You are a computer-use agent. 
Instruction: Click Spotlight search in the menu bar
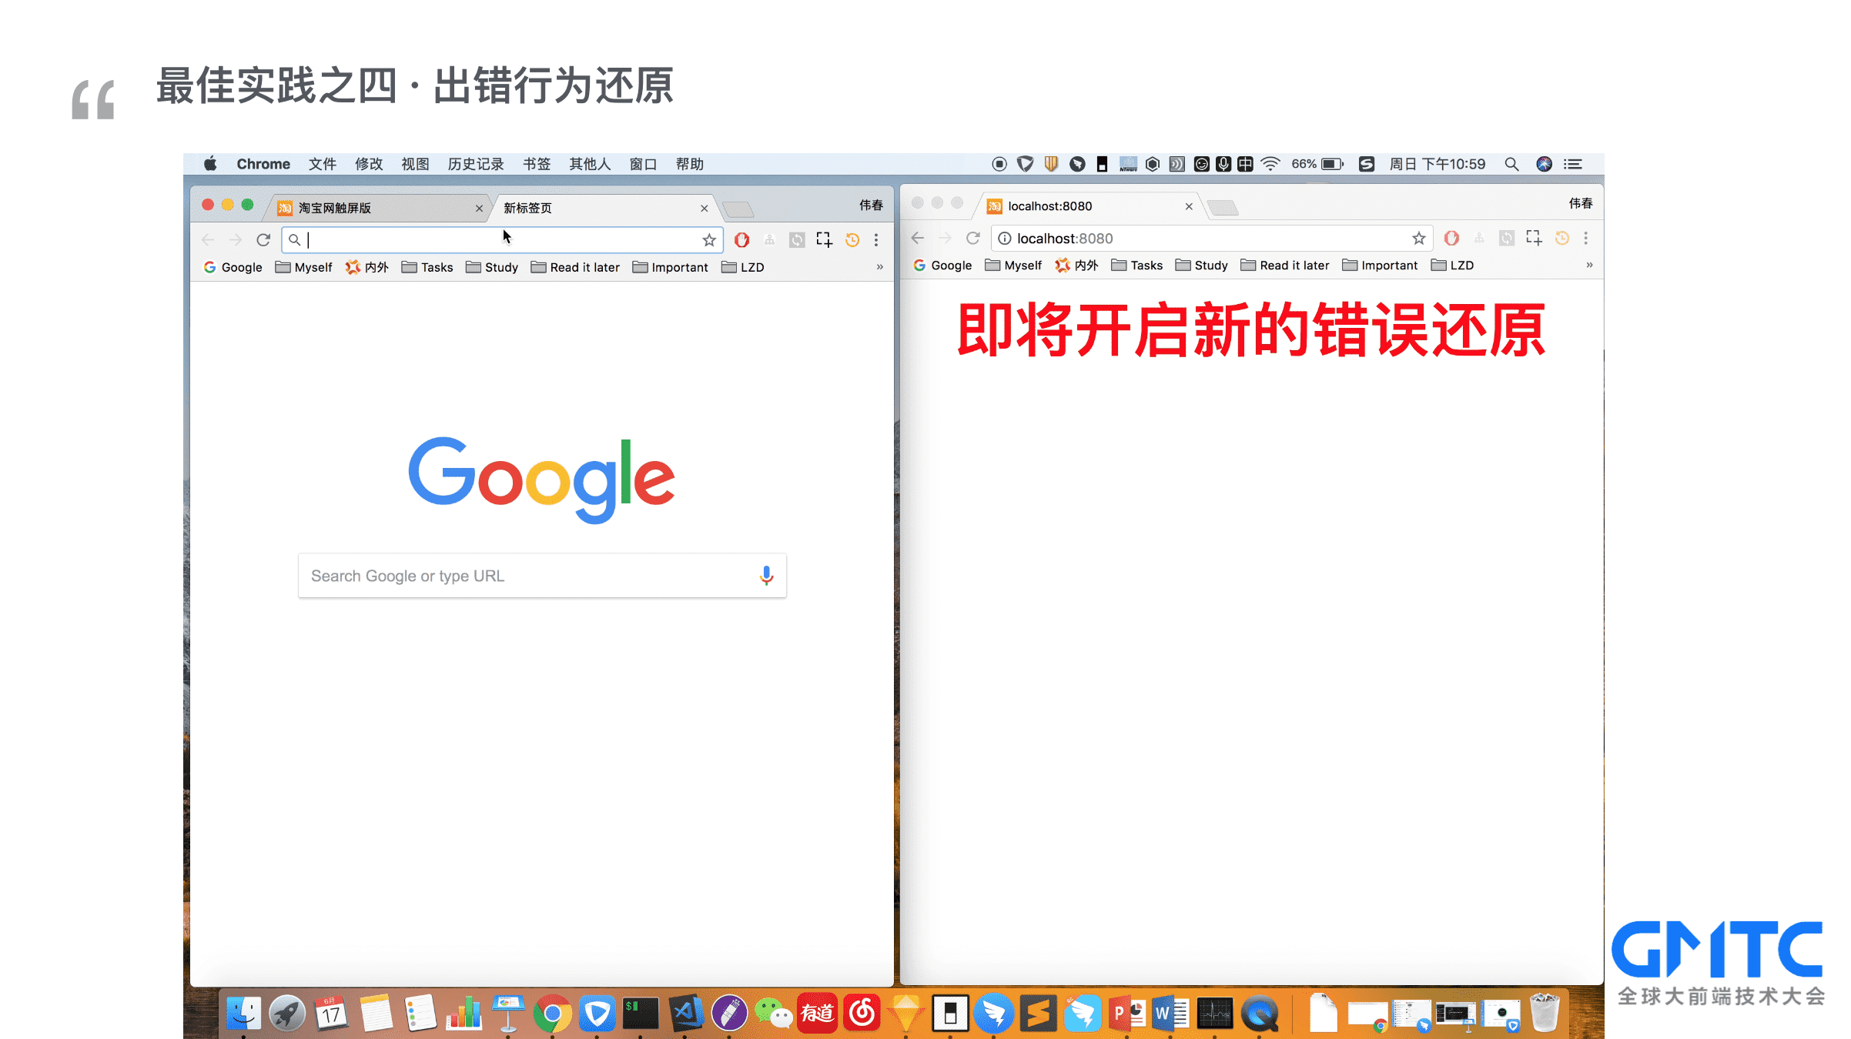pos(1511,164)
